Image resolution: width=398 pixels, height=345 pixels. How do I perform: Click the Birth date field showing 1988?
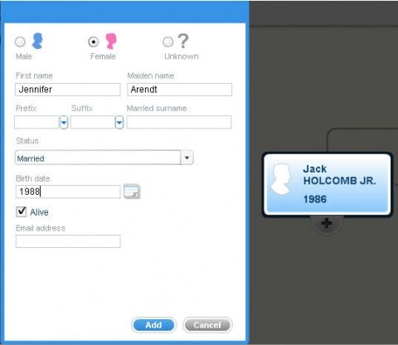[68, 192]
